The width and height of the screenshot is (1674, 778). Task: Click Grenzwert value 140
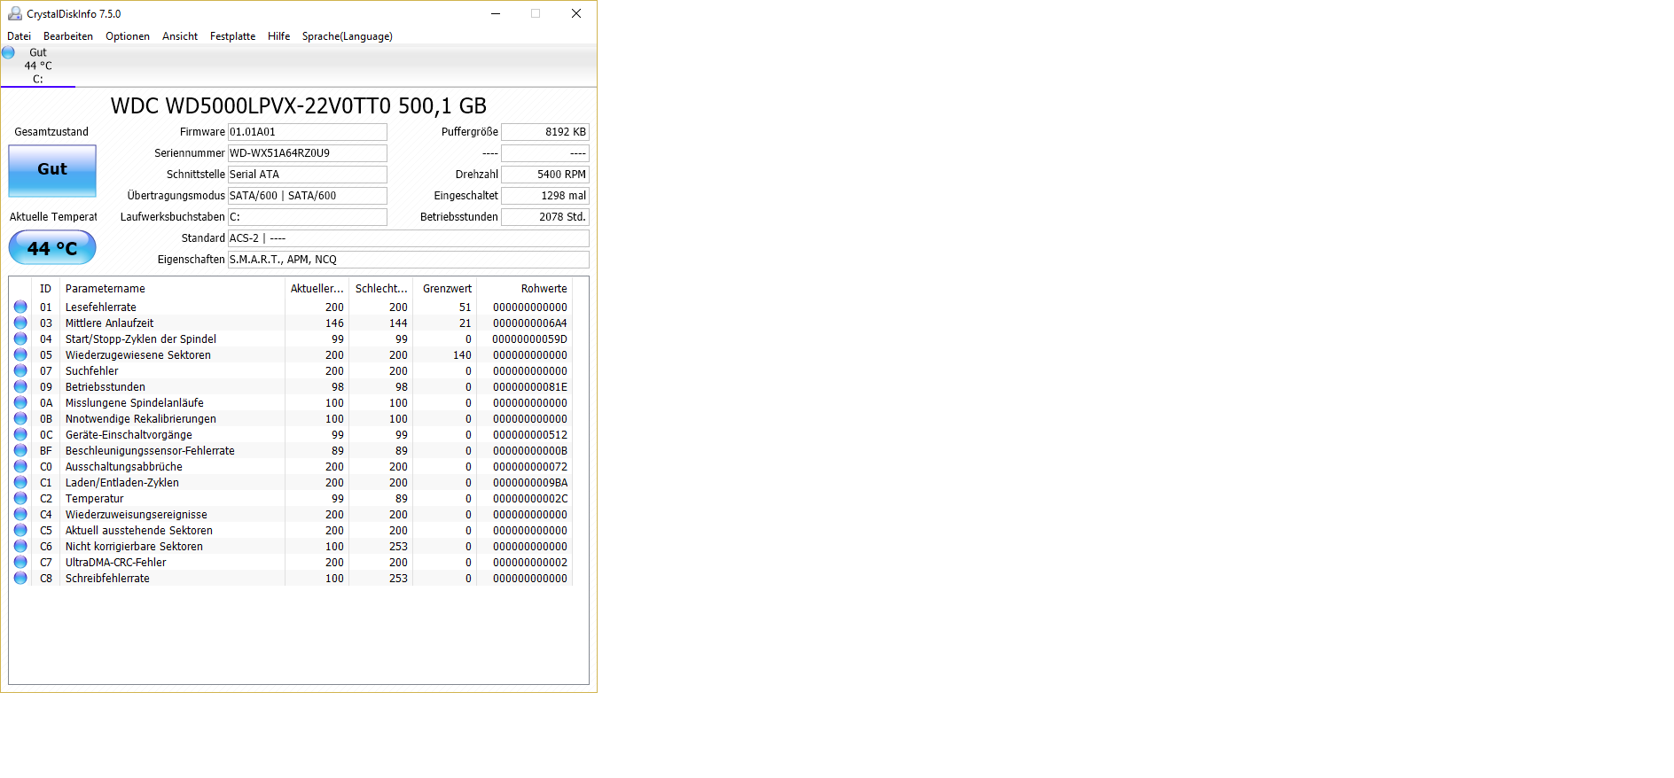pyautogui.click(x=462, y=355)
